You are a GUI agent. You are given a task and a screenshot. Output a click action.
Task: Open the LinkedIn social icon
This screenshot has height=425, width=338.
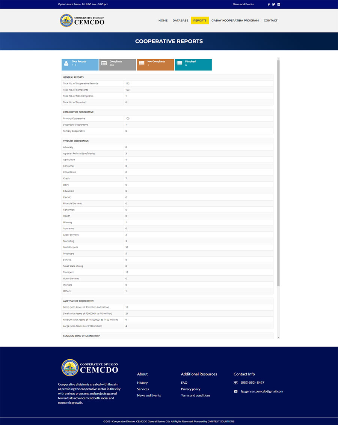click(x=279, y=5)
